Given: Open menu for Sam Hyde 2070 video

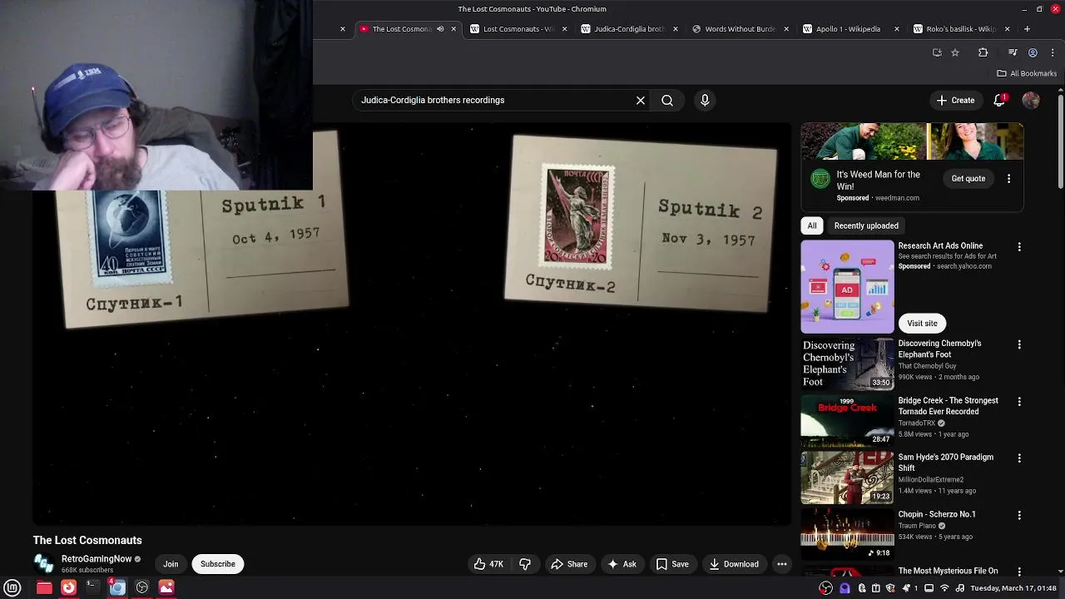Looking at the screenshot, I should click(1019, 458).
